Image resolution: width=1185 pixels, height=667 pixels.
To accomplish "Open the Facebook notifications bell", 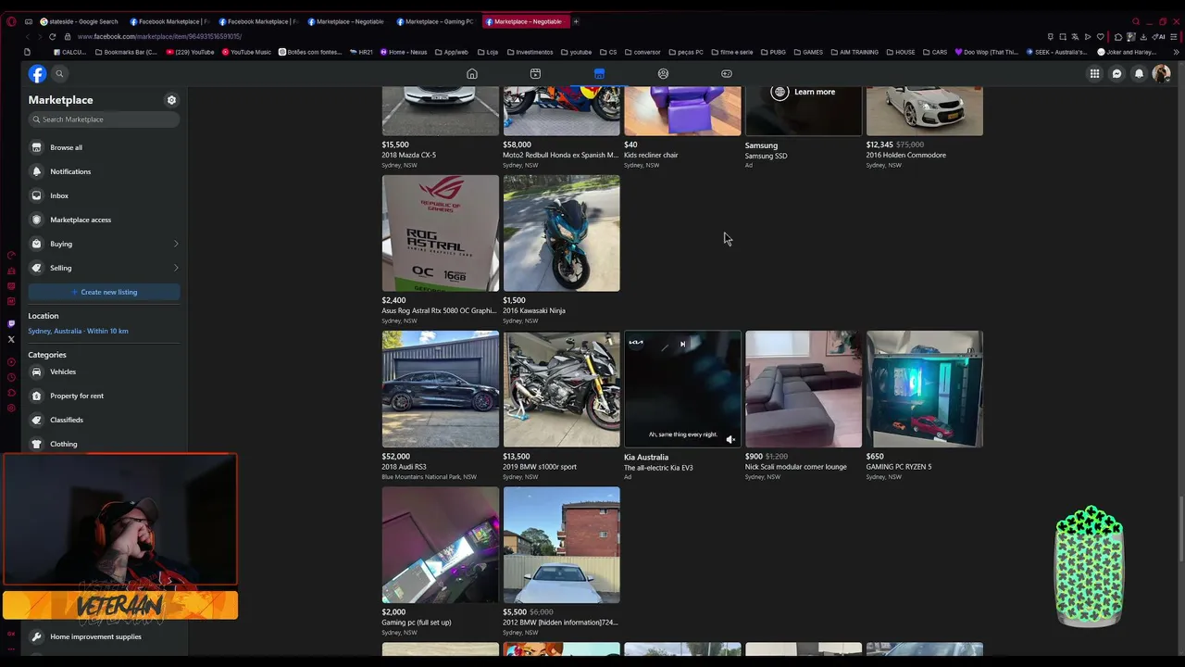I will click(x=1139, y=74).
